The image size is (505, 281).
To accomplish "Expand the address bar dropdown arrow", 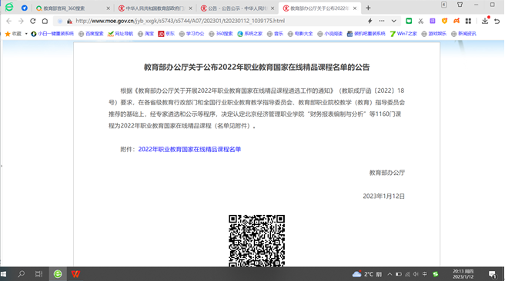I will (x=393, y=21).
